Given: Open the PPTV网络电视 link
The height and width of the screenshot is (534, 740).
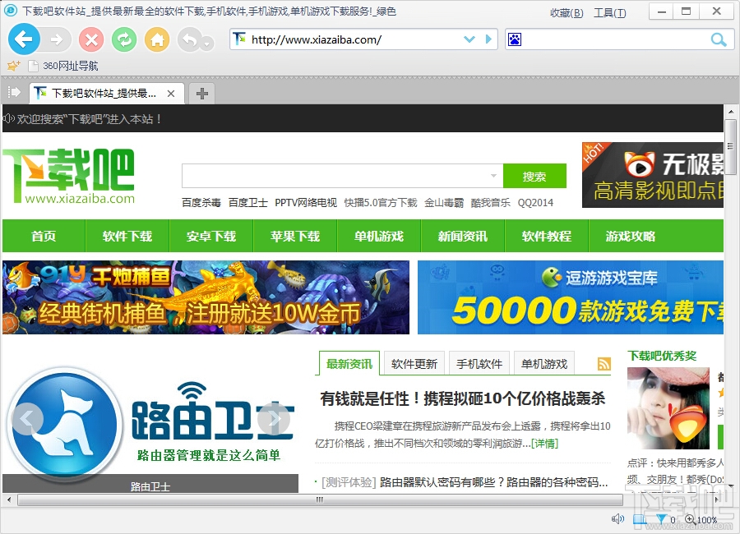Looking at the screenshot, I should [306, 203].
